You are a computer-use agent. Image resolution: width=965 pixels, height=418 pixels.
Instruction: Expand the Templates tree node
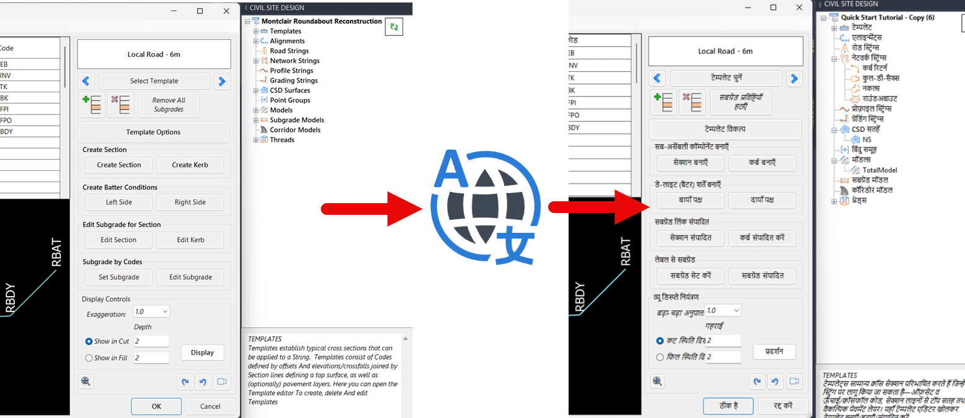pos(256,31)
